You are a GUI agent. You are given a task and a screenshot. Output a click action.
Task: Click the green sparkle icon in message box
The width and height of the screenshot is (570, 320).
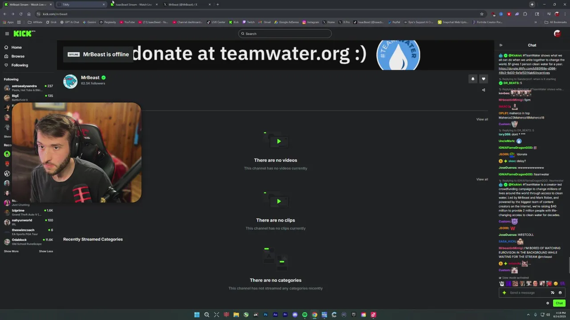pos(504,292)
